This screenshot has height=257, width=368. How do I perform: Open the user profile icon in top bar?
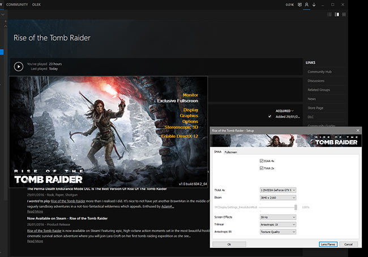306,5
